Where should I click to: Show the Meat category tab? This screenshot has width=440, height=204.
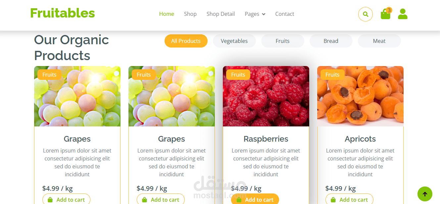pos(379,41)
